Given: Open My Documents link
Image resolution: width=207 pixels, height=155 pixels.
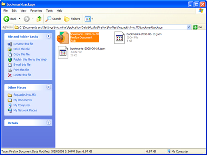Looking at the screenshot, I should (23, 100).
